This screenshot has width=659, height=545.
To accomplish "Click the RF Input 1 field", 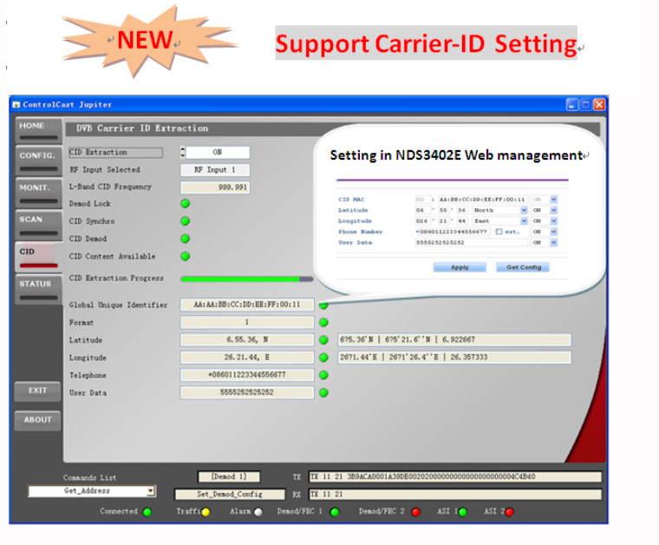I will coord(215,170).
